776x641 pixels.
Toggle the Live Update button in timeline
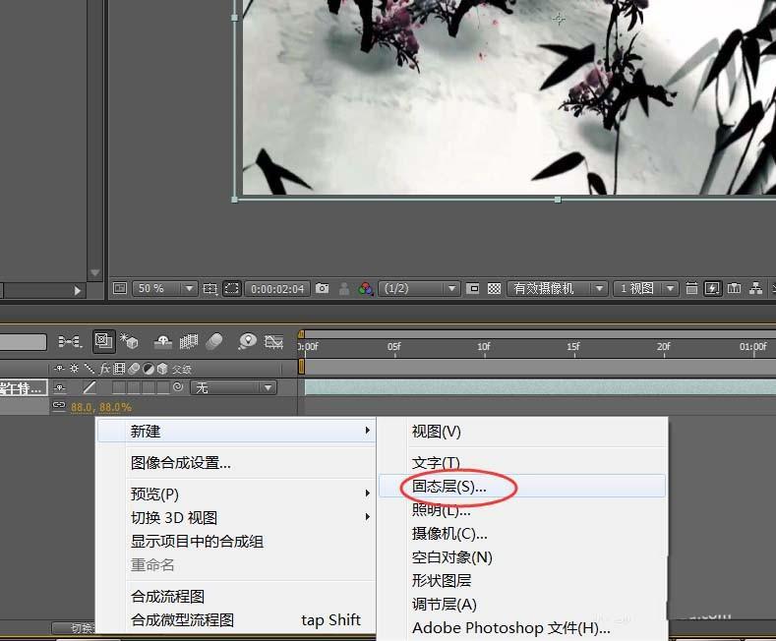104,341
